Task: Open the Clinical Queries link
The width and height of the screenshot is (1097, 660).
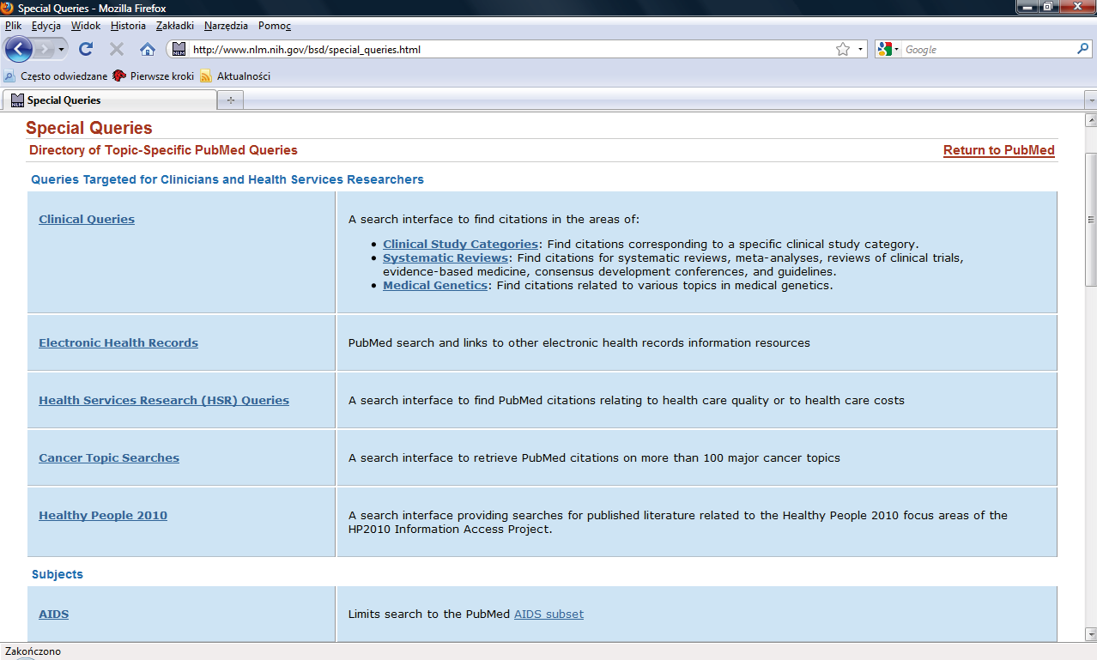Action: tap(87, 219)
